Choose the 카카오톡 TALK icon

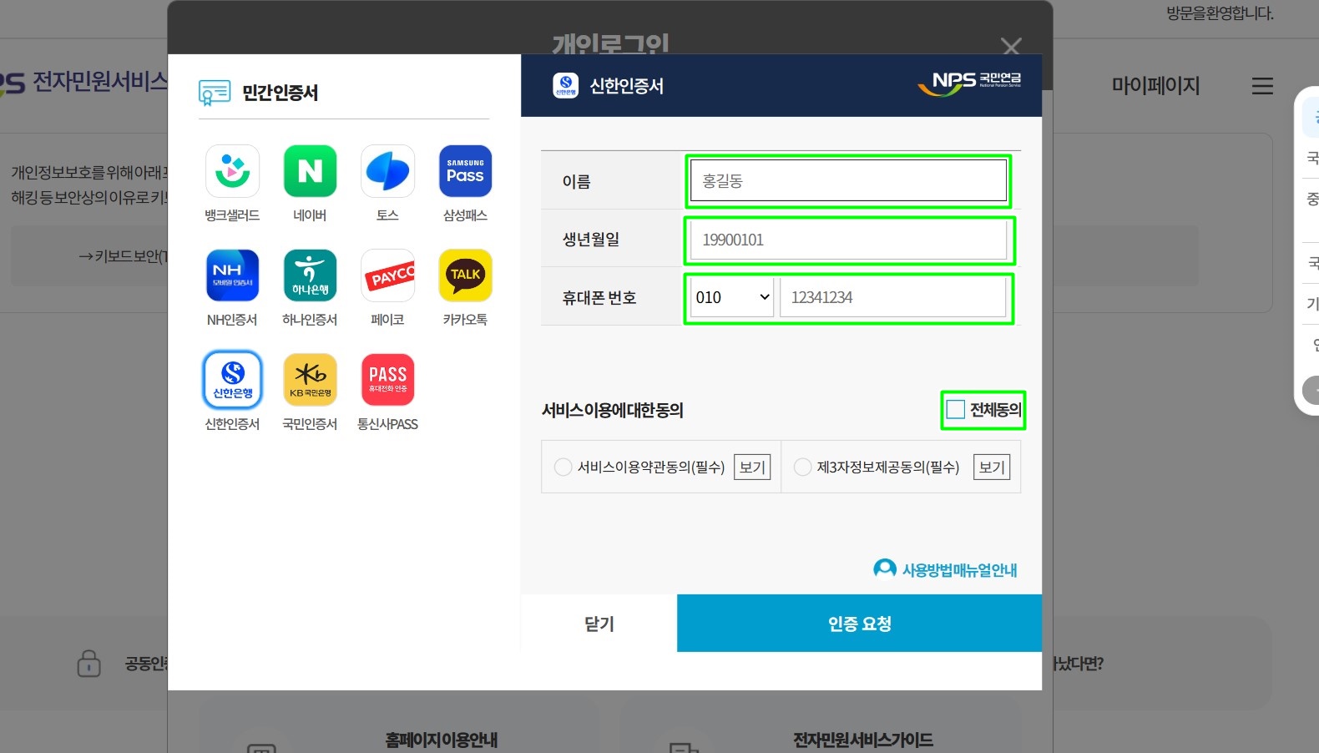[465, 275]
